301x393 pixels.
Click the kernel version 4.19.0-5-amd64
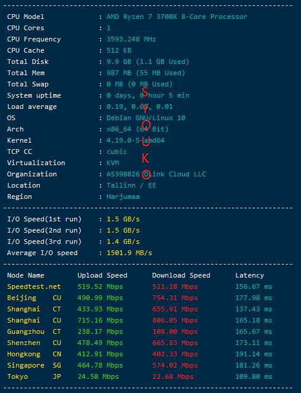(x=136, y=140)
